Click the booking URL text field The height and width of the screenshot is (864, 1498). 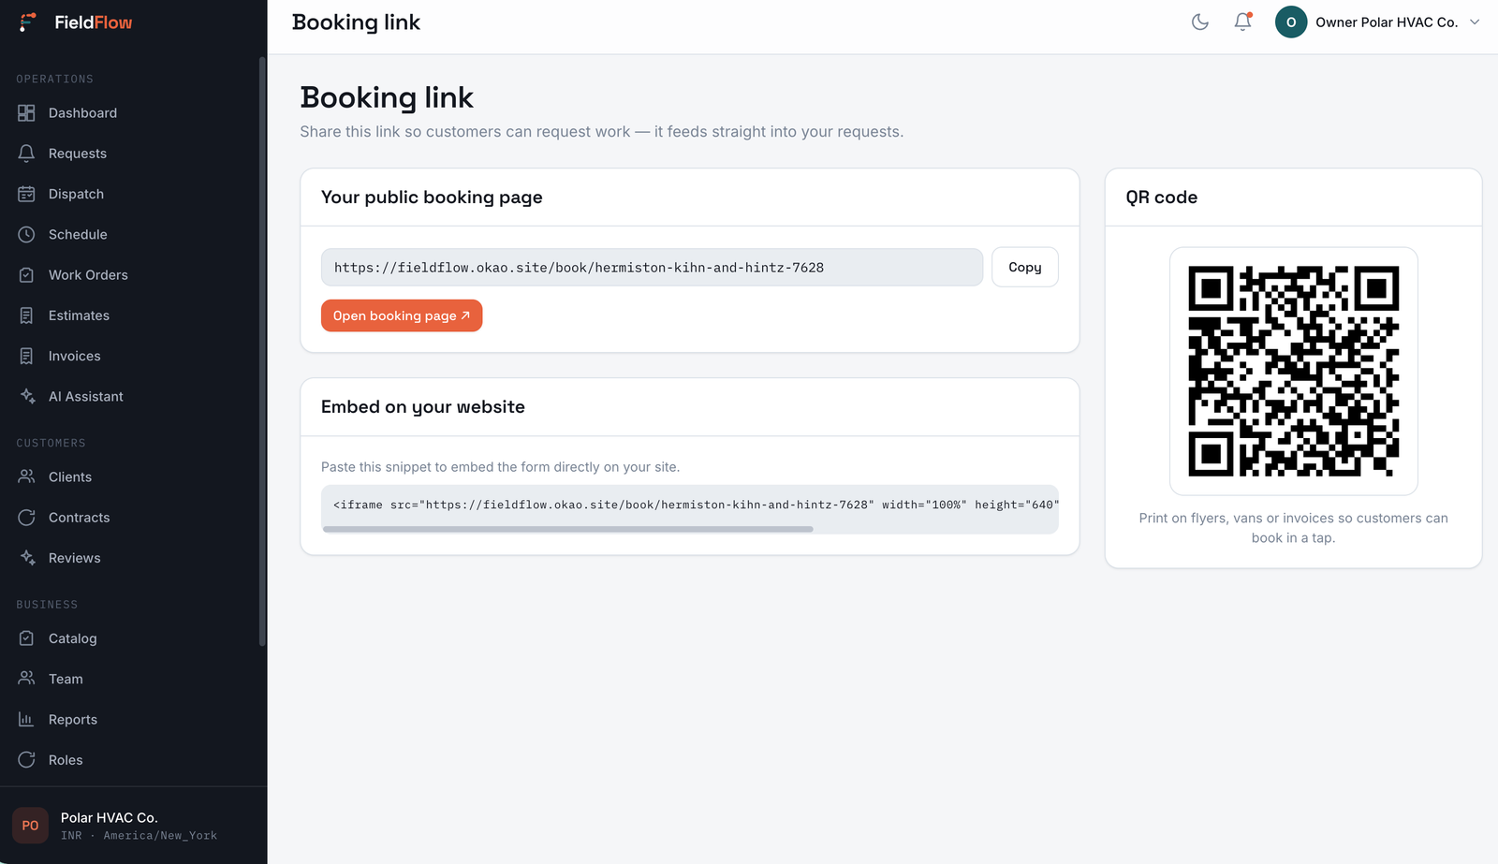(652, 267)
